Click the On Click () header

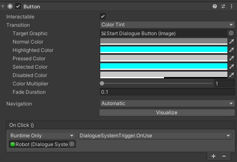[120, 125]
